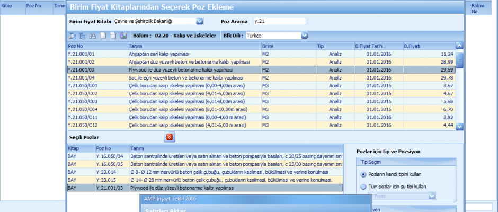This screenshot has width=498, height=212.
Task: Click the book icon in toolbar
Action: pos(122,36)
